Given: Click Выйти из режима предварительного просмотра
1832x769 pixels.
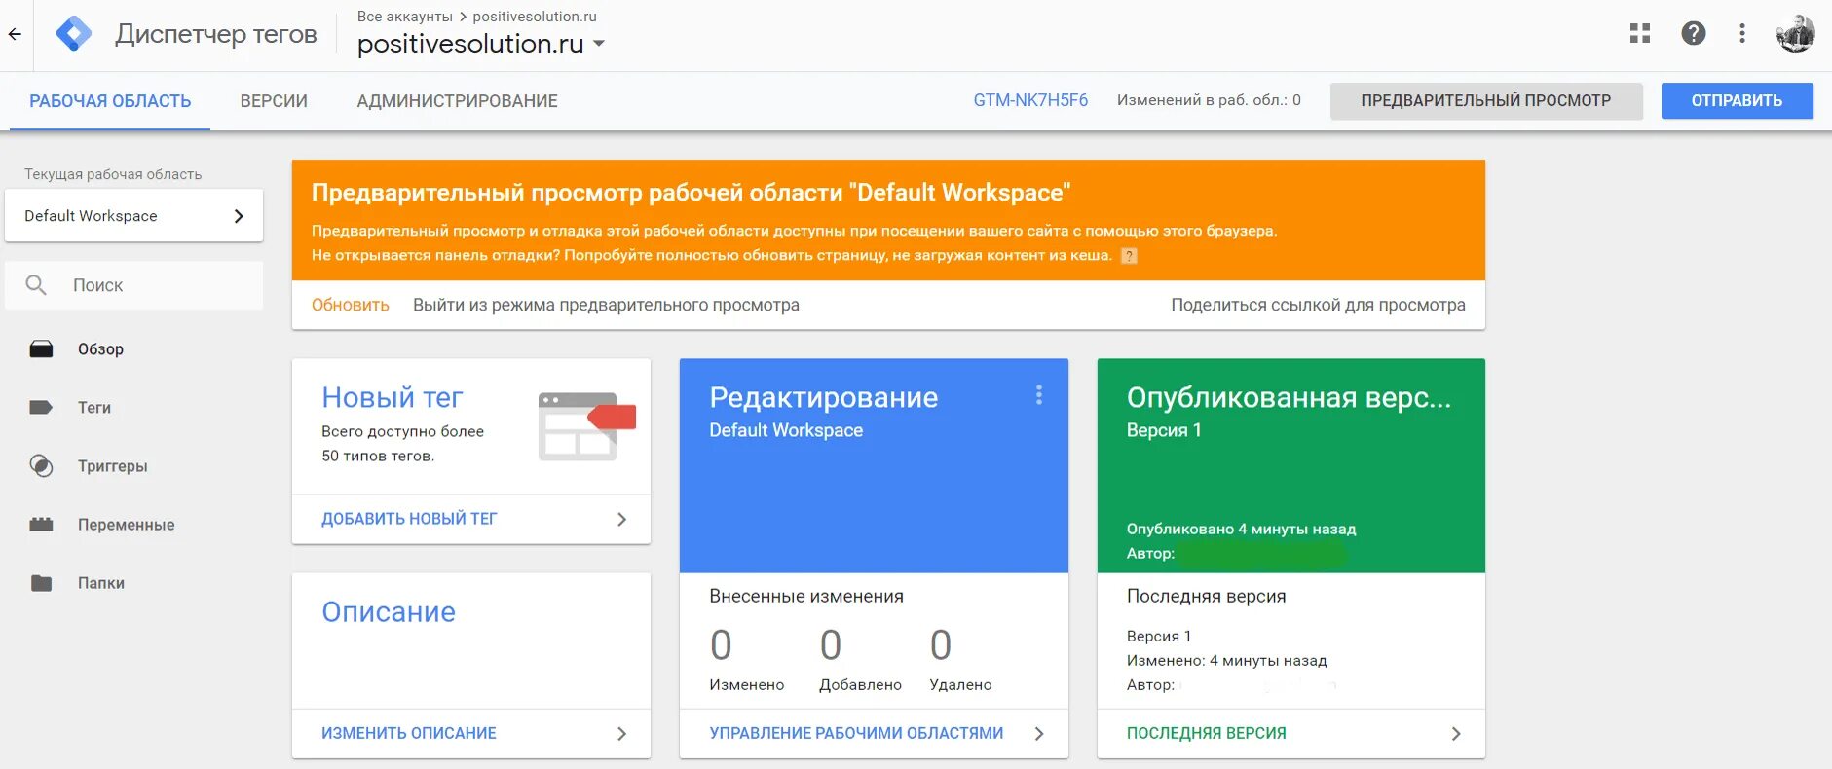Looking at the screenshot, I should pos(606,305).
